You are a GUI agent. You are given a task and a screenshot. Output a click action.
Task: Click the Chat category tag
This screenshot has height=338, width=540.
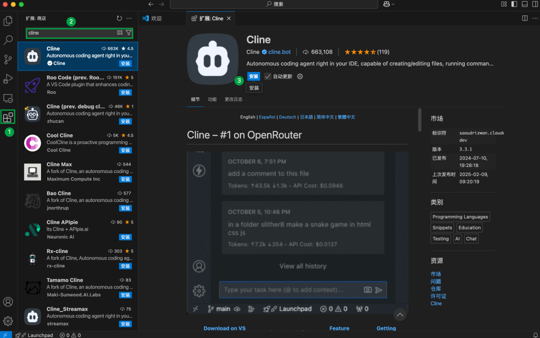pyautogui.click(x=471, y=239)
